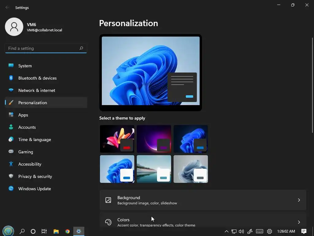The height and width of the screenshot is (236, 314).
Task: Show hidden tray icons chevron
Action: click(x=227, y=231)
